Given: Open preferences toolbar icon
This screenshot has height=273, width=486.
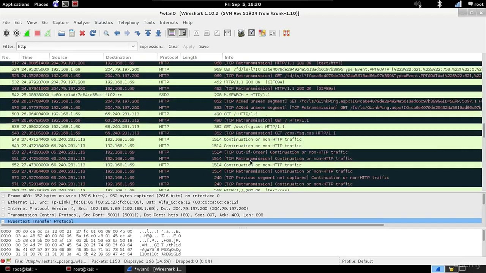Looking at the screenshot, I should click(272, 33).
